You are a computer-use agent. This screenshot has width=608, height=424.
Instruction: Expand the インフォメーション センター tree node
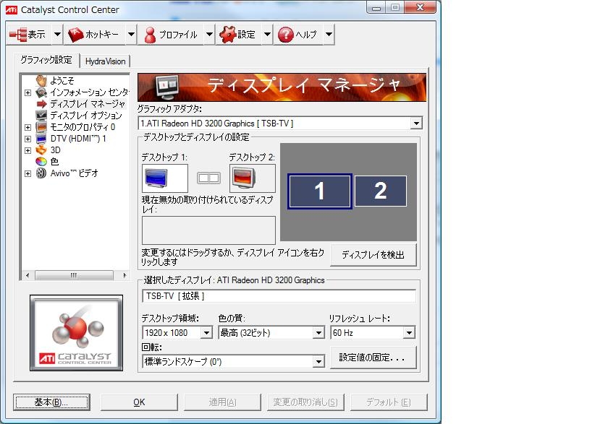28,92
